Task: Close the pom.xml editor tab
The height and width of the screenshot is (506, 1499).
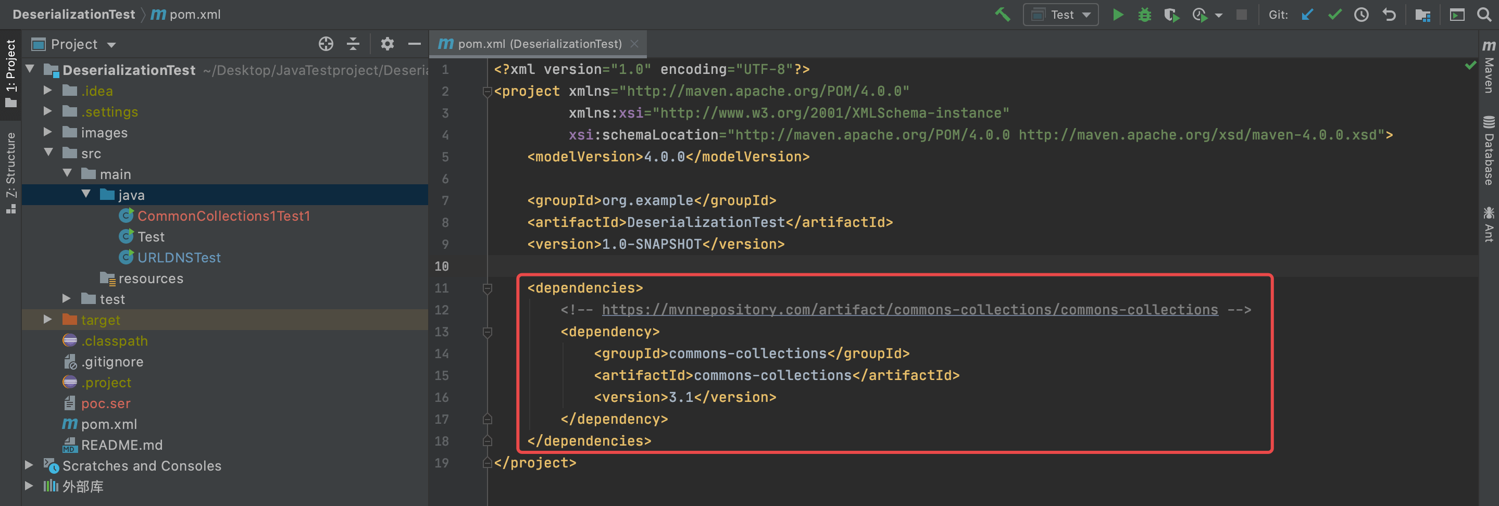Action: click(634, 44)
